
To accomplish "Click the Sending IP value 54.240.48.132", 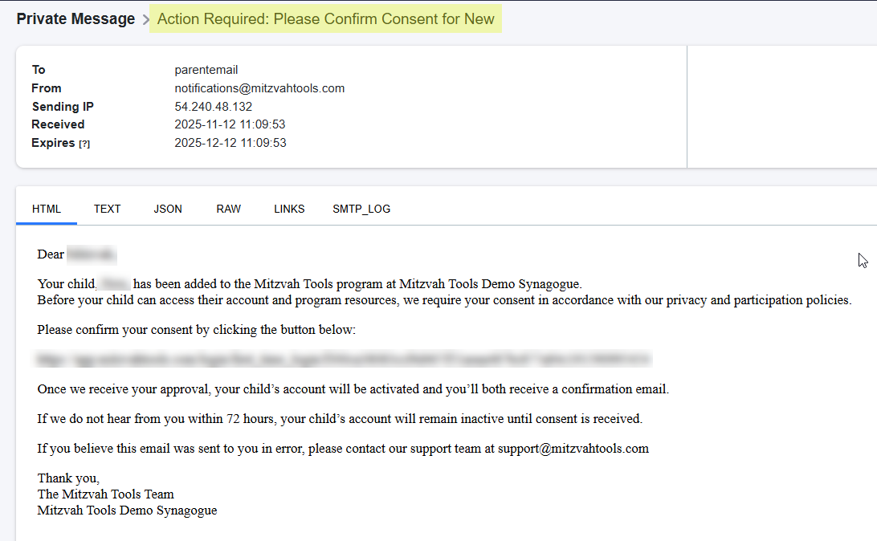I will 214,107.
